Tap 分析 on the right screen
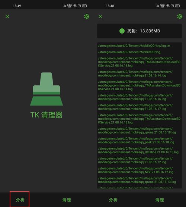The height and width of the screenshot is (207, 186). point(113,200)
